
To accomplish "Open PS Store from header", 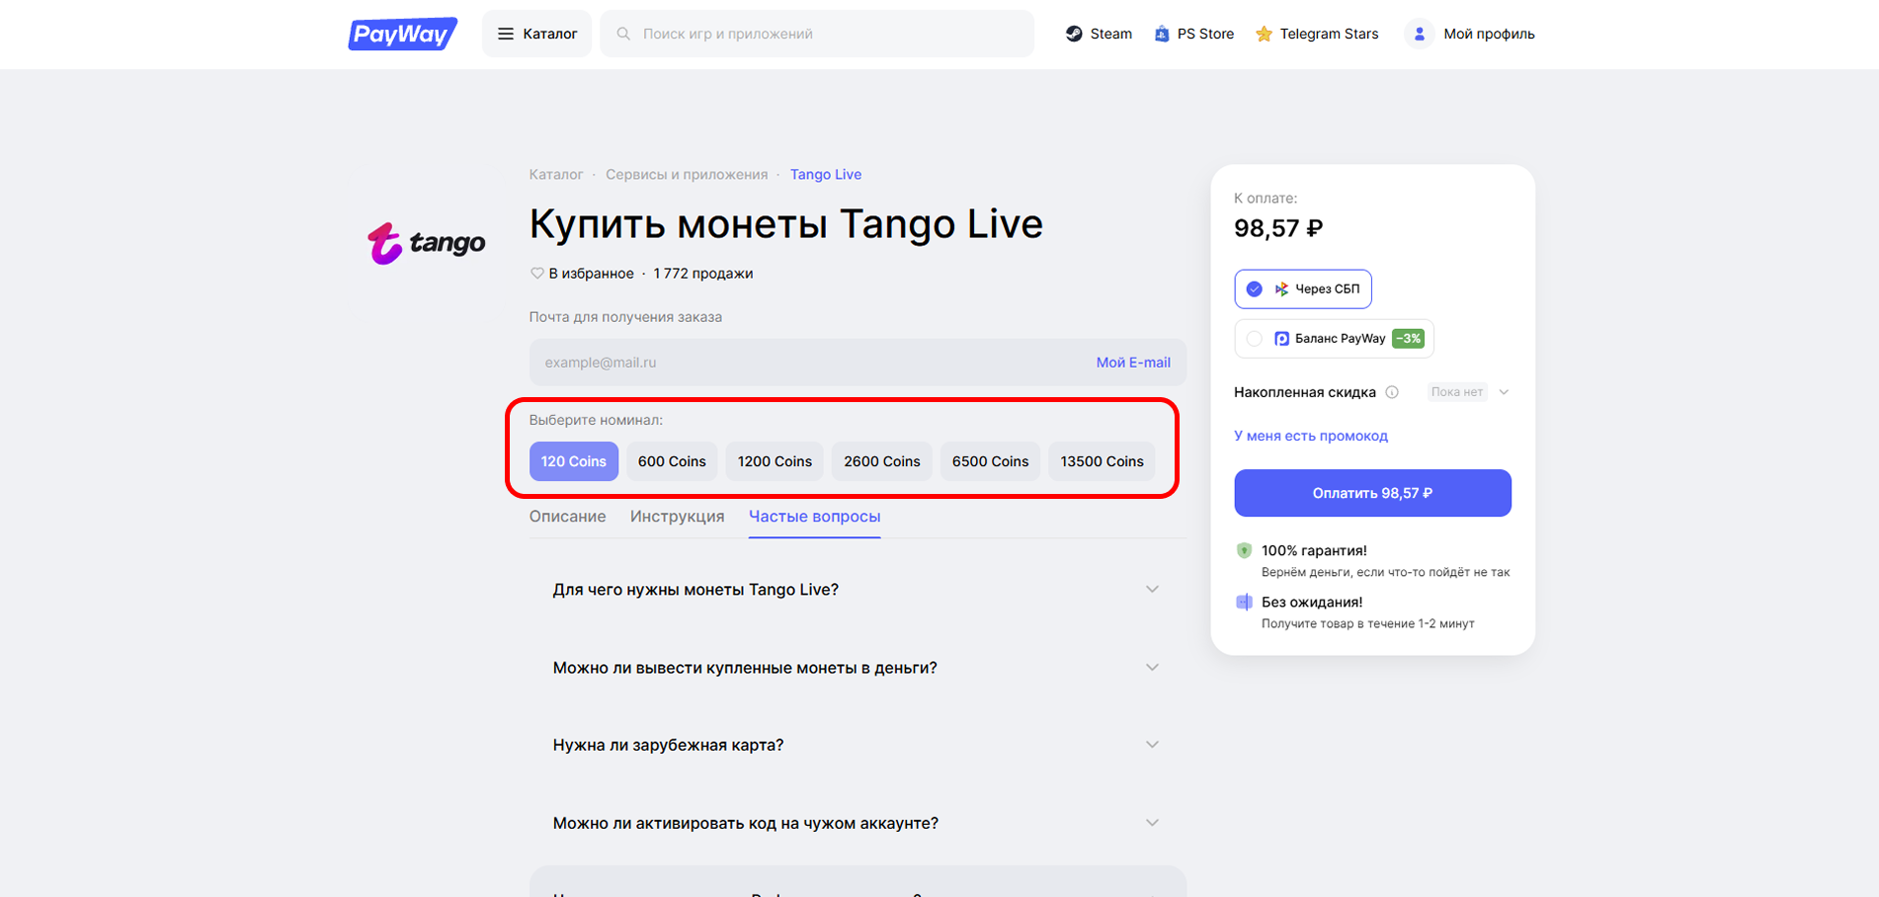I will click(1194, 34).
